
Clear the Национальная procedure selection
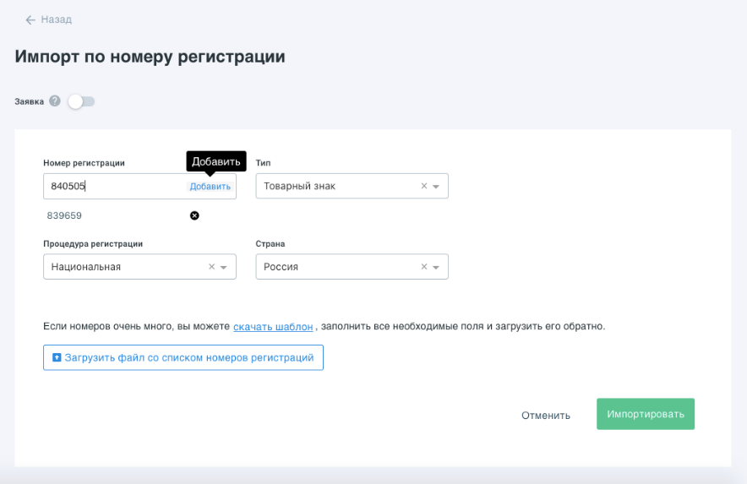pyautogui.click(x=212, y=267)
